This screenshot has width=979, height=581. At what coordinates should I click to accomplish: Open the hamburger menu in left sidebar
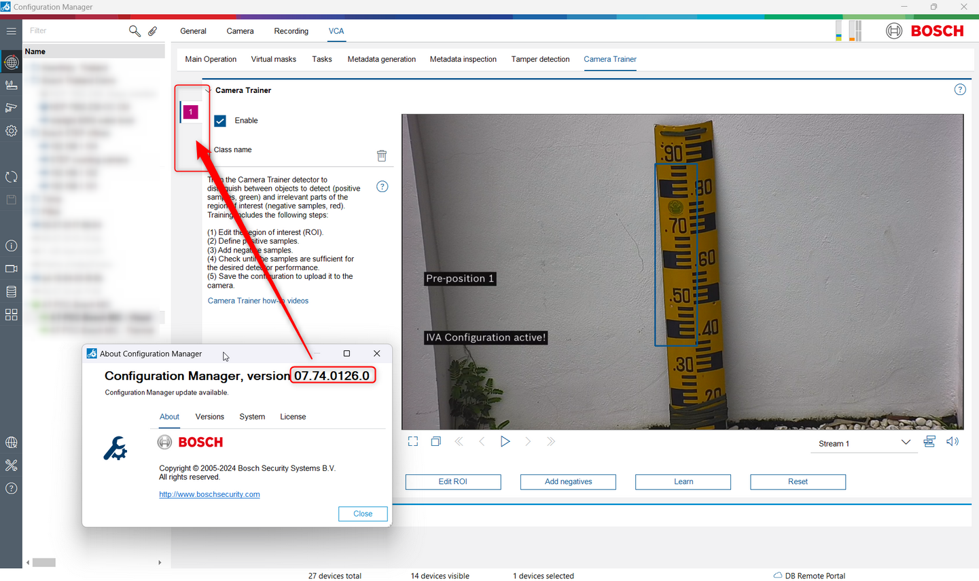(x=11, y=31)
